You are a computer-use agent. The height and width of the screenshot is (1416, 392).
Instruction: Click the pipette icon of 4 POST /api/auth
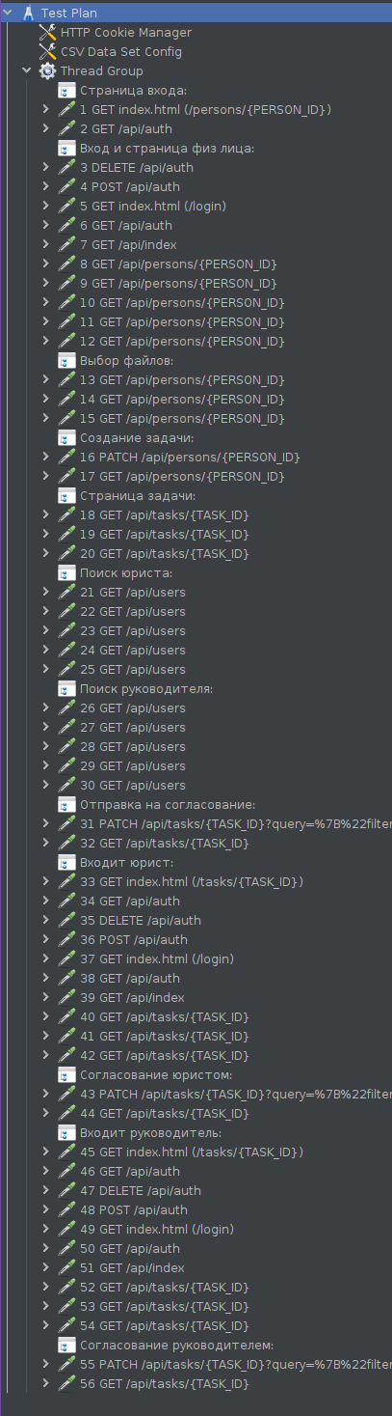(x=66, y=186)
